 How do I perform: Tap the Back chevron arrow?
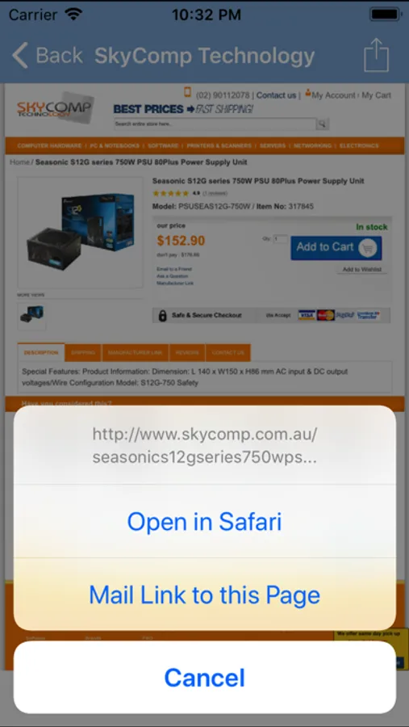(20, 56)
